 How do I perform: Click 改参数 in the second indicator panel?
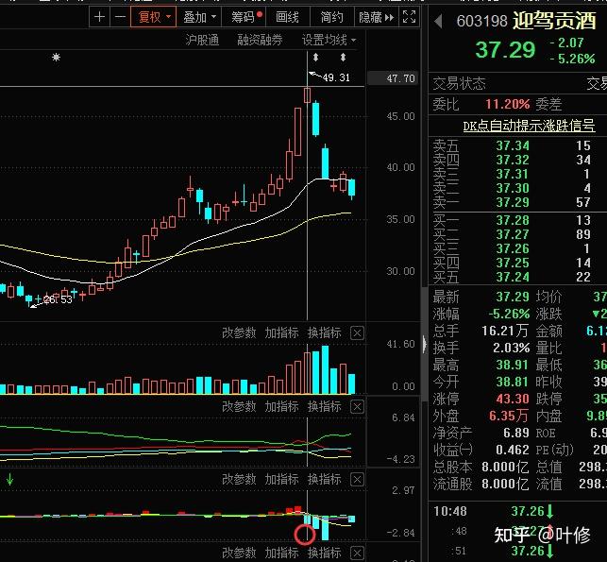pos(239,406)
